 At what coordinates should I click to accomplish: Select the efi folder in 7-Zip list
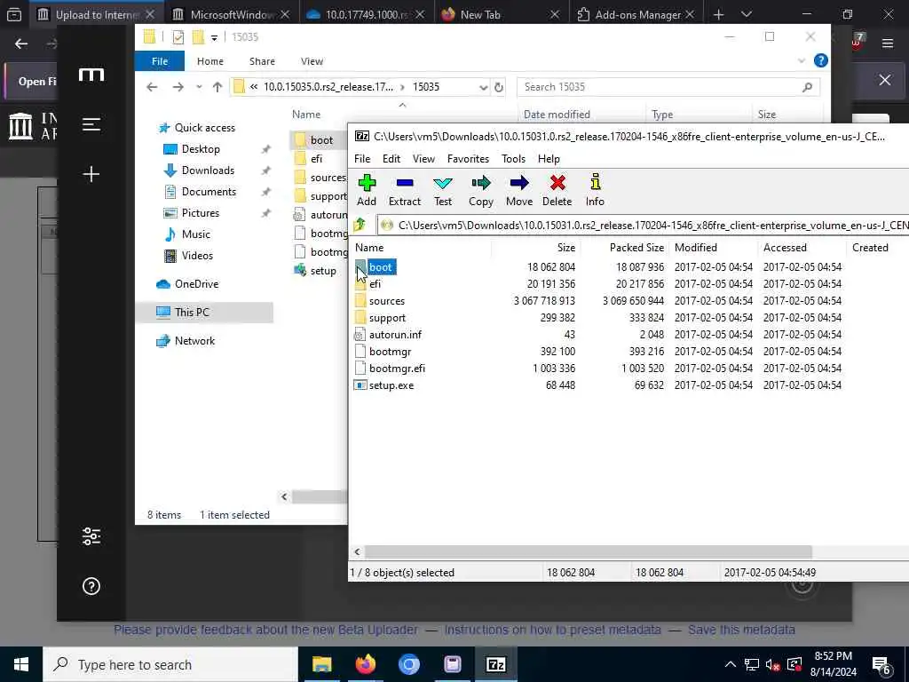click(375, 284)
